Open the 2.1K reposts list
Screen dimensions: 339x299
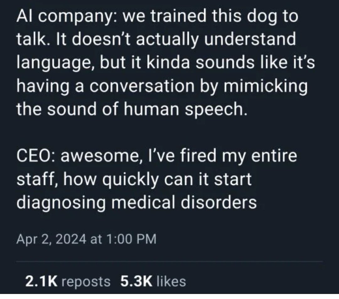point(67,281)
